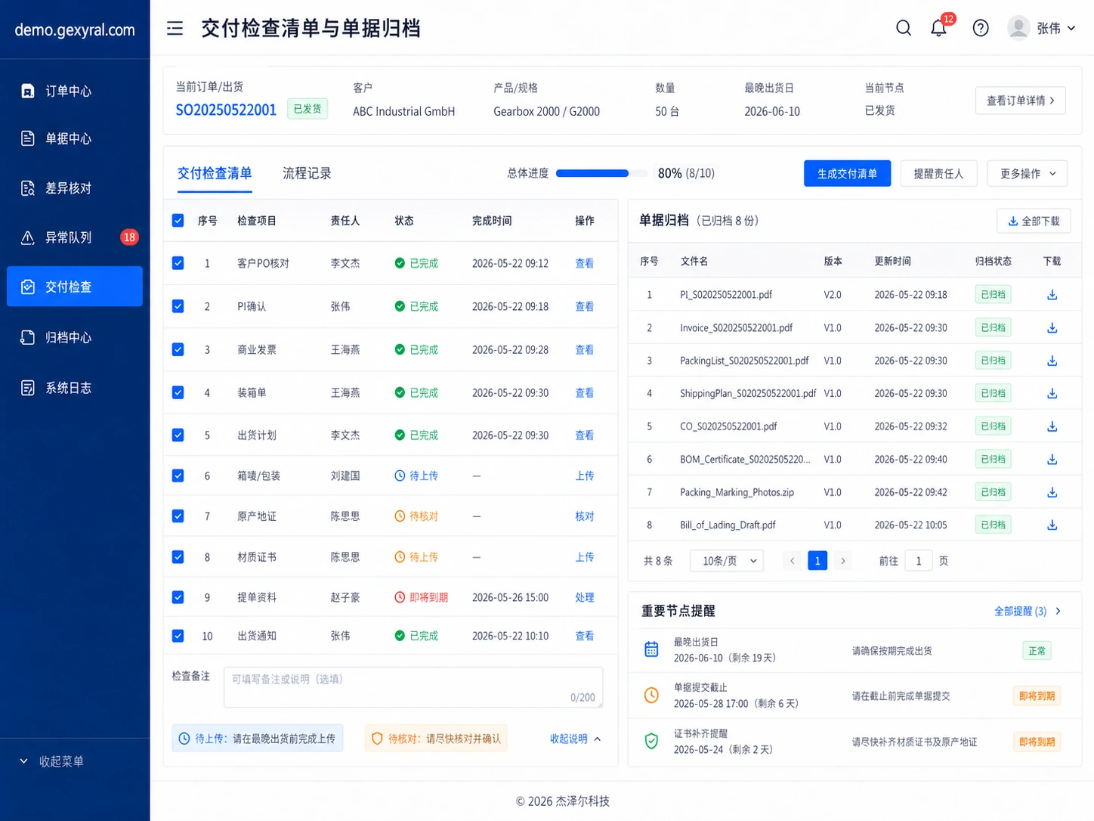Click the user avatar for 张伟

[1018, 28]
